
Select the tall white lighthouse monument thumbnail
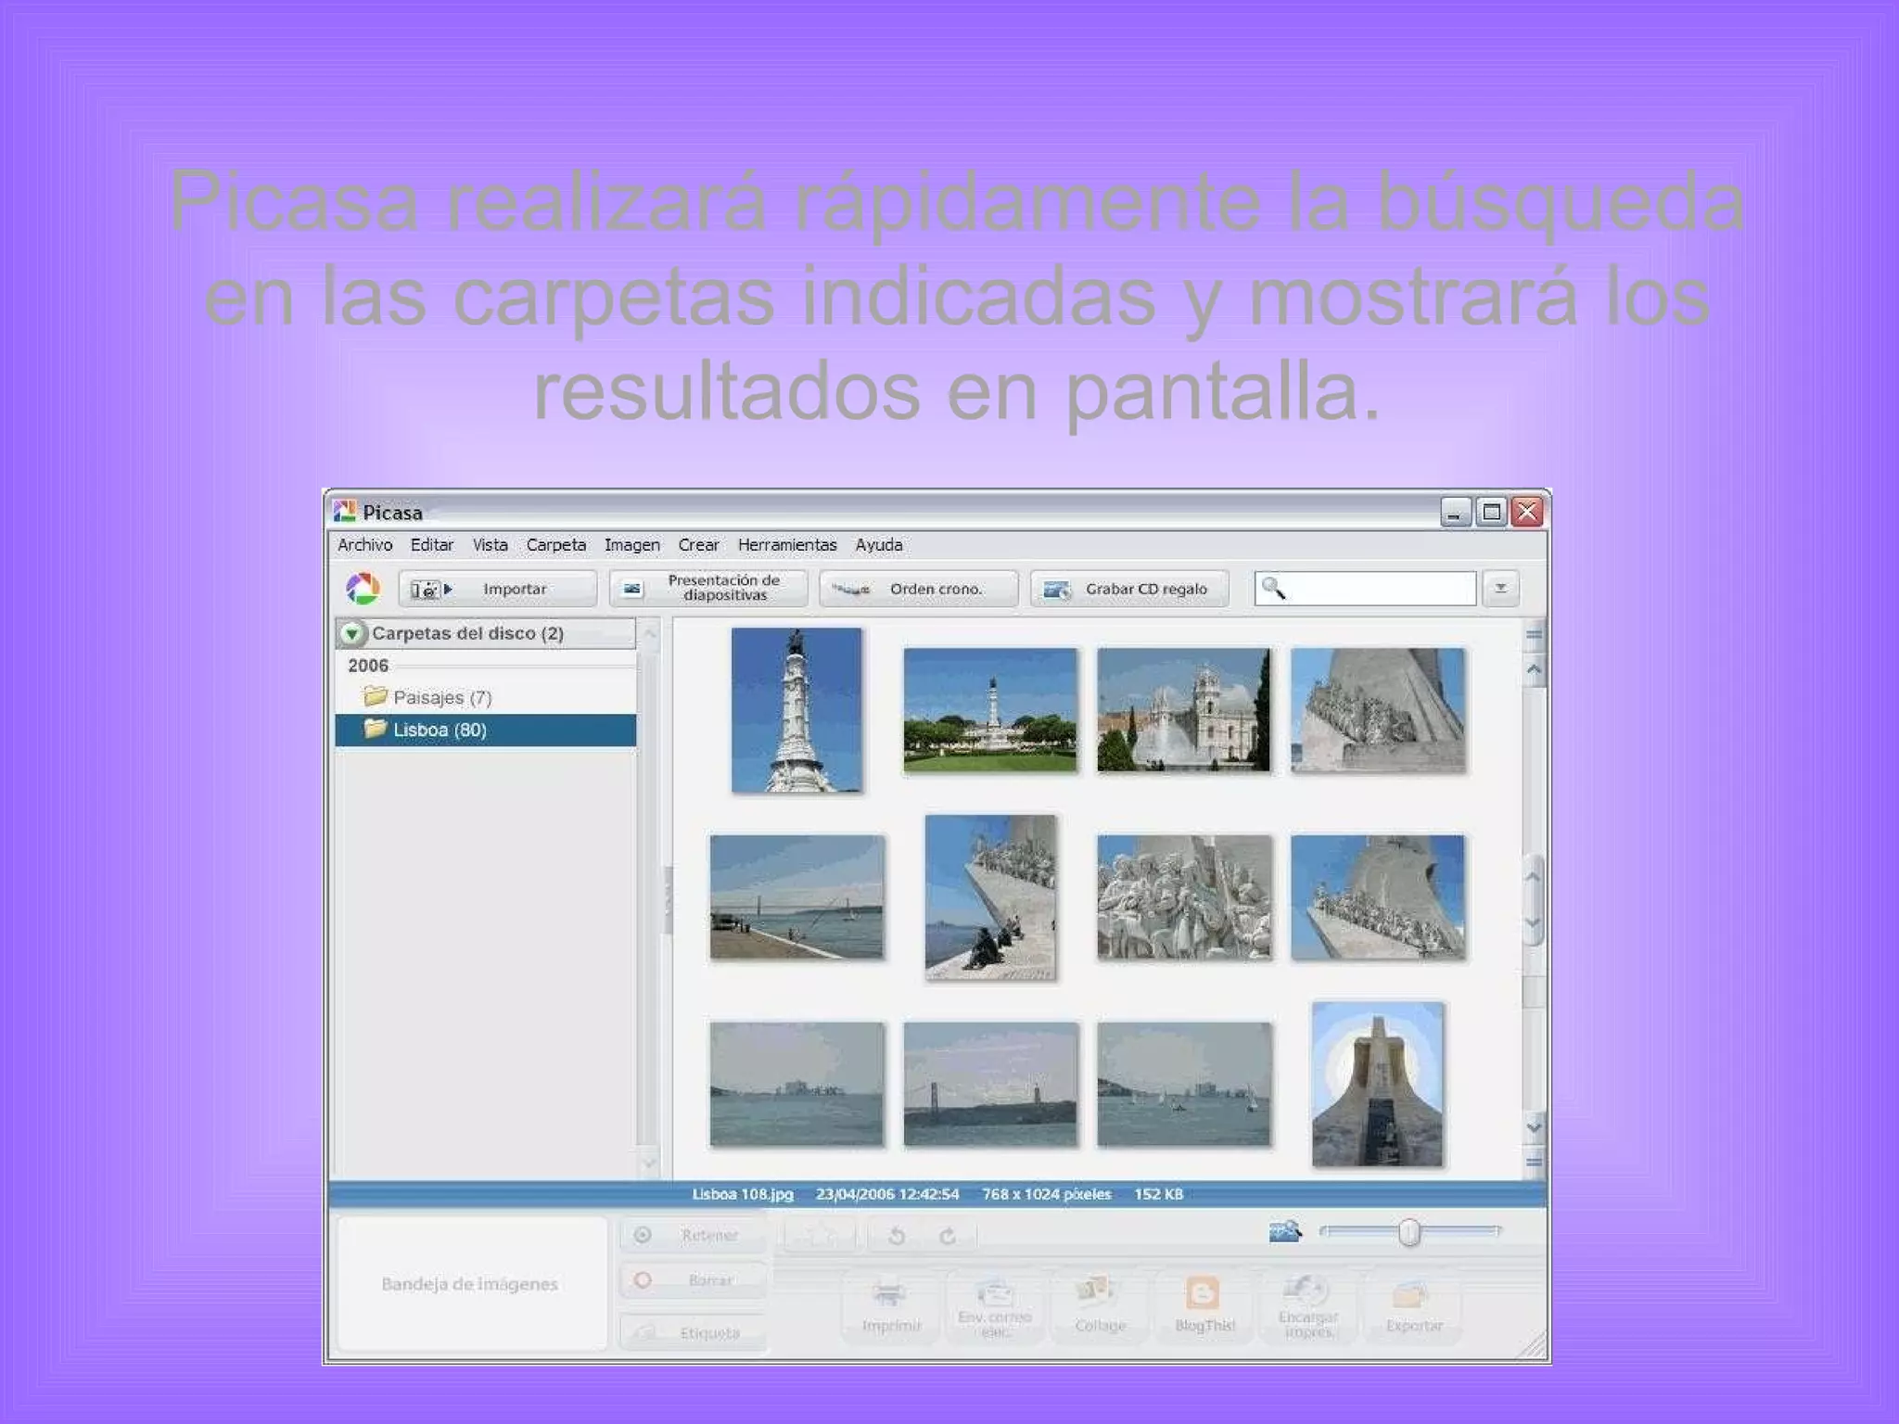point(797,710)
